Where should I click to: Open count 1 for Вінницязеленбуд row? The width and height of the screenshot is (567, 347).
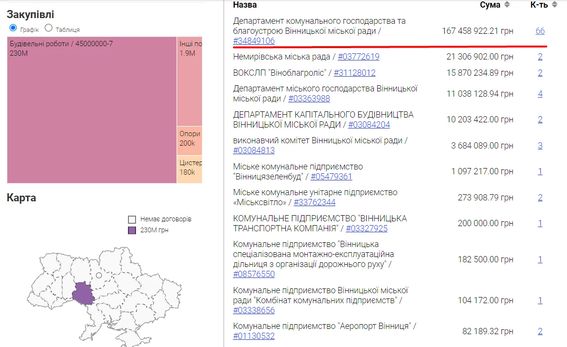[540, 171]
